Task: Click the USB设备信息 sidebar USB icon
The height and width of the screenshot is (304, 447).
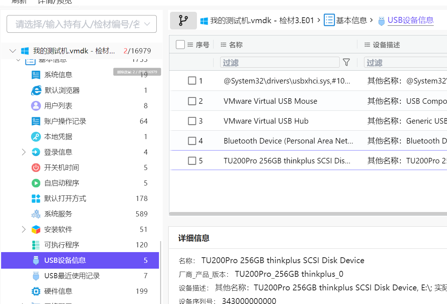Action: (x=36, y=260)
